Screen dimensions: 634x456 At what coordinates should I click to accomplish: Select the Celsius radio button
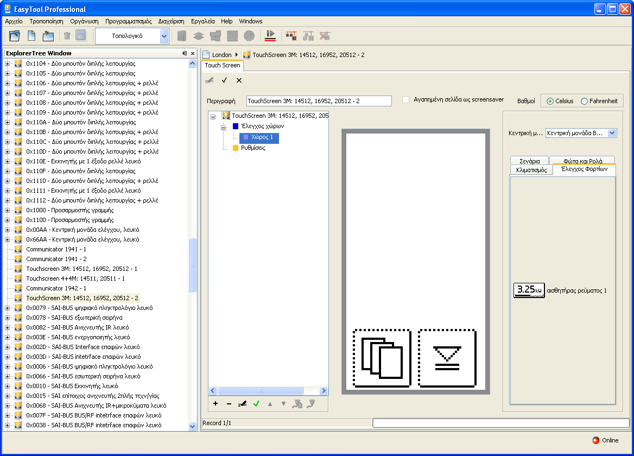click(550, 101)
